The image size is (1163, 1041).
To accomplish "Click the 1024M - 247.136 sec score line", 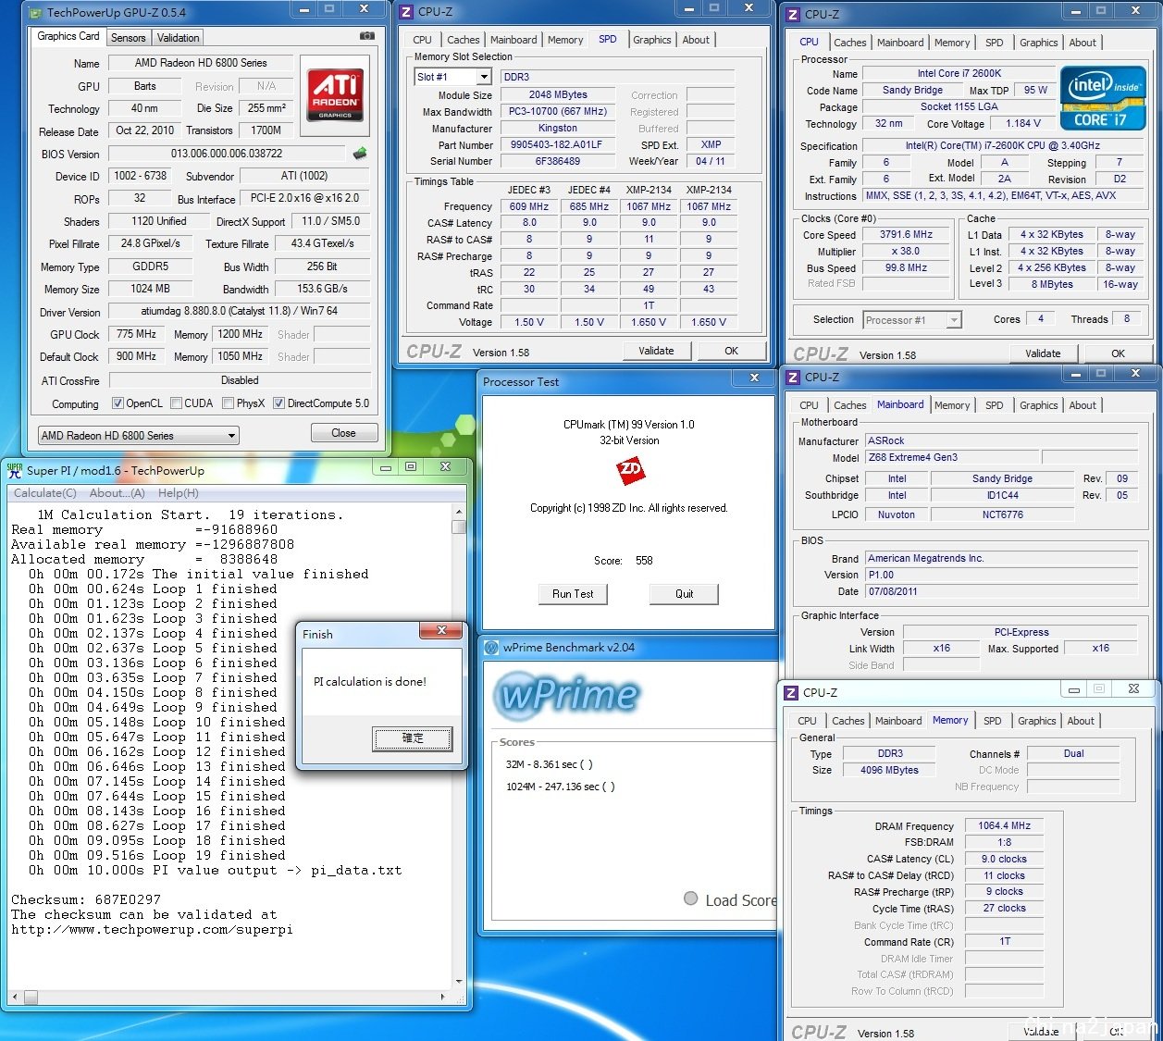I will coord(561,787).
